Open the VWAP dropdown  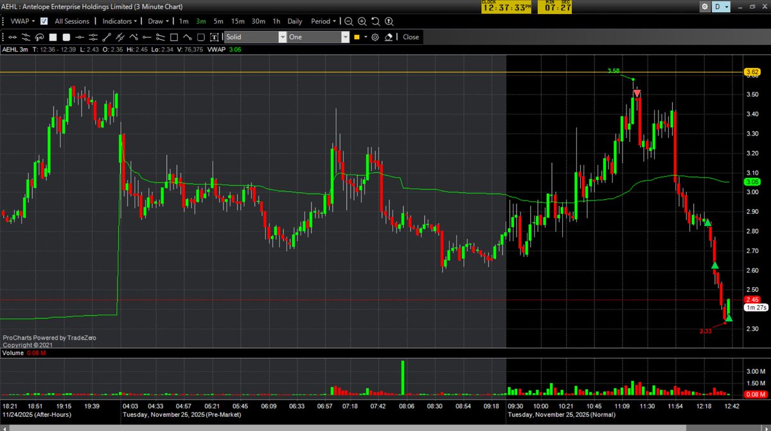22,21
